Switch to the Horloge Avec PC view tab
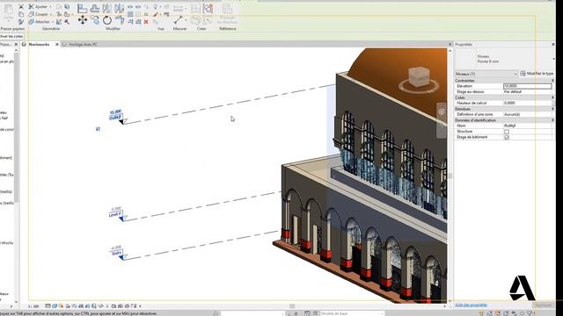The height and width of the screenshot is (316, 563). point(83,45)
